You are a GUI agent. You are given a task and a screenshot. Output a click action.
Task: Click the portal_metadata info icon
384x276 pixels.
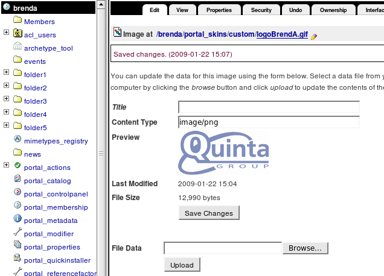[x=18, y=220]
